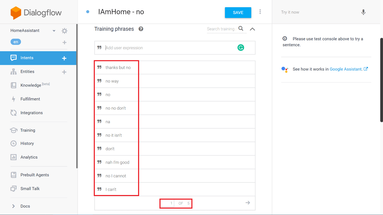Click the Analytics bar chart icon
Image resolution: width=383 pixels, height=215 pixels.
13,157
